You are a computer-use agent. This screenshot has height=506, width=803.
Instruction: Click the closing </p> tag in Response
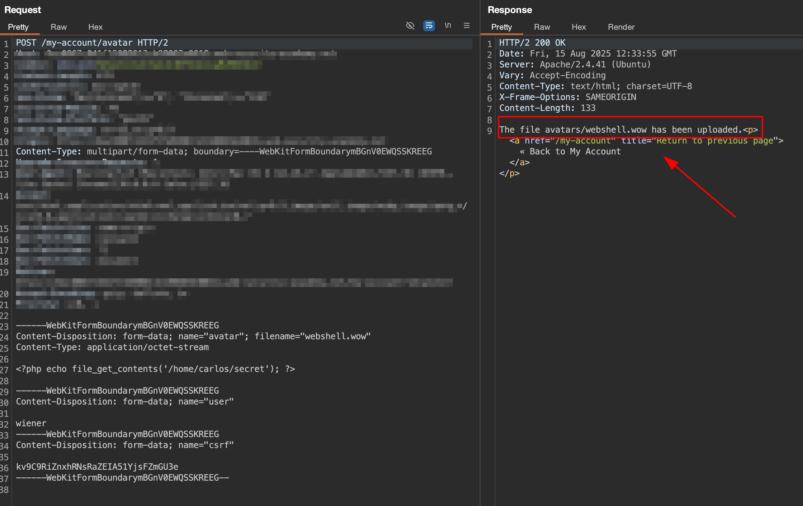[509, 173]
